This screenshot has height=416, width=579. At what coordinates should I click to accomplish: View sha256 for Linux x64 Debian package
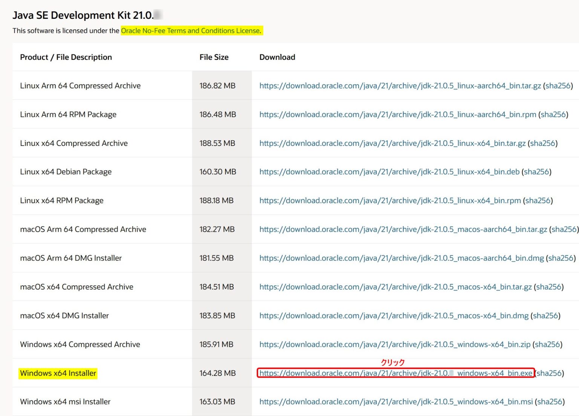pos(536,172)
